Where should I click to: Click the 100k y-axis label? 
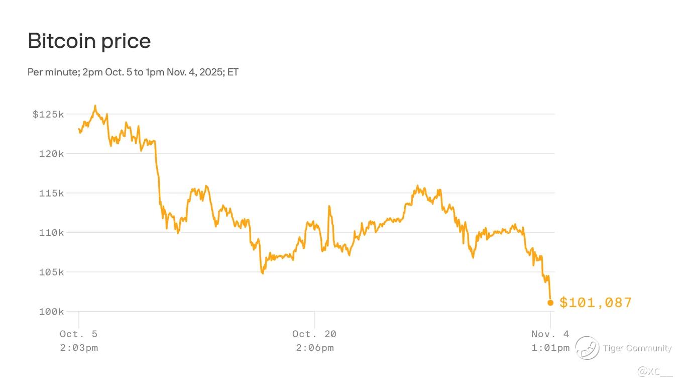51,312
